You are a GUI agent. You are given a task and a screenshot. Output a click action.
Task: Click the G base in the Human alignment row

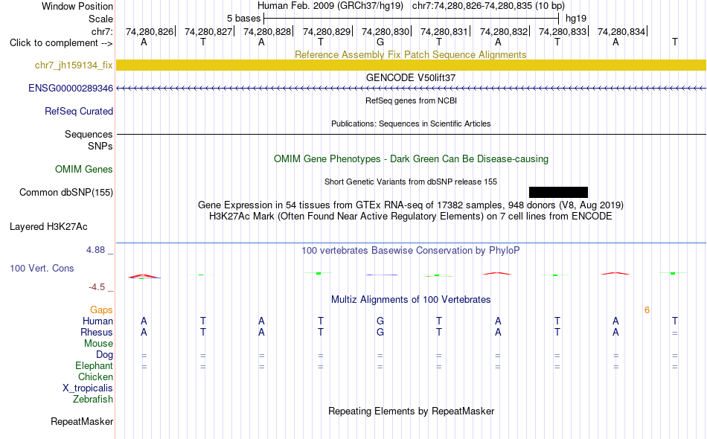[x=380, y=321]
